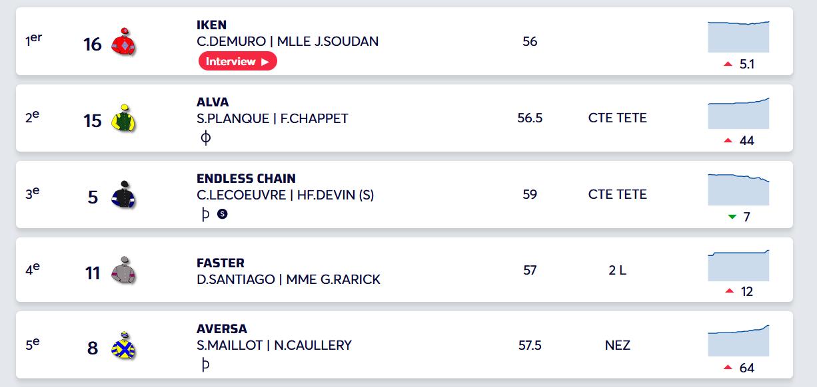
Task: Click the red up arrow beside odds 64
Action: click(728, 368)
